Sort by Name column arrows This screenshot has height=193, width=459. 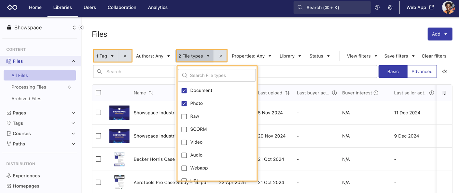[151, 93]
